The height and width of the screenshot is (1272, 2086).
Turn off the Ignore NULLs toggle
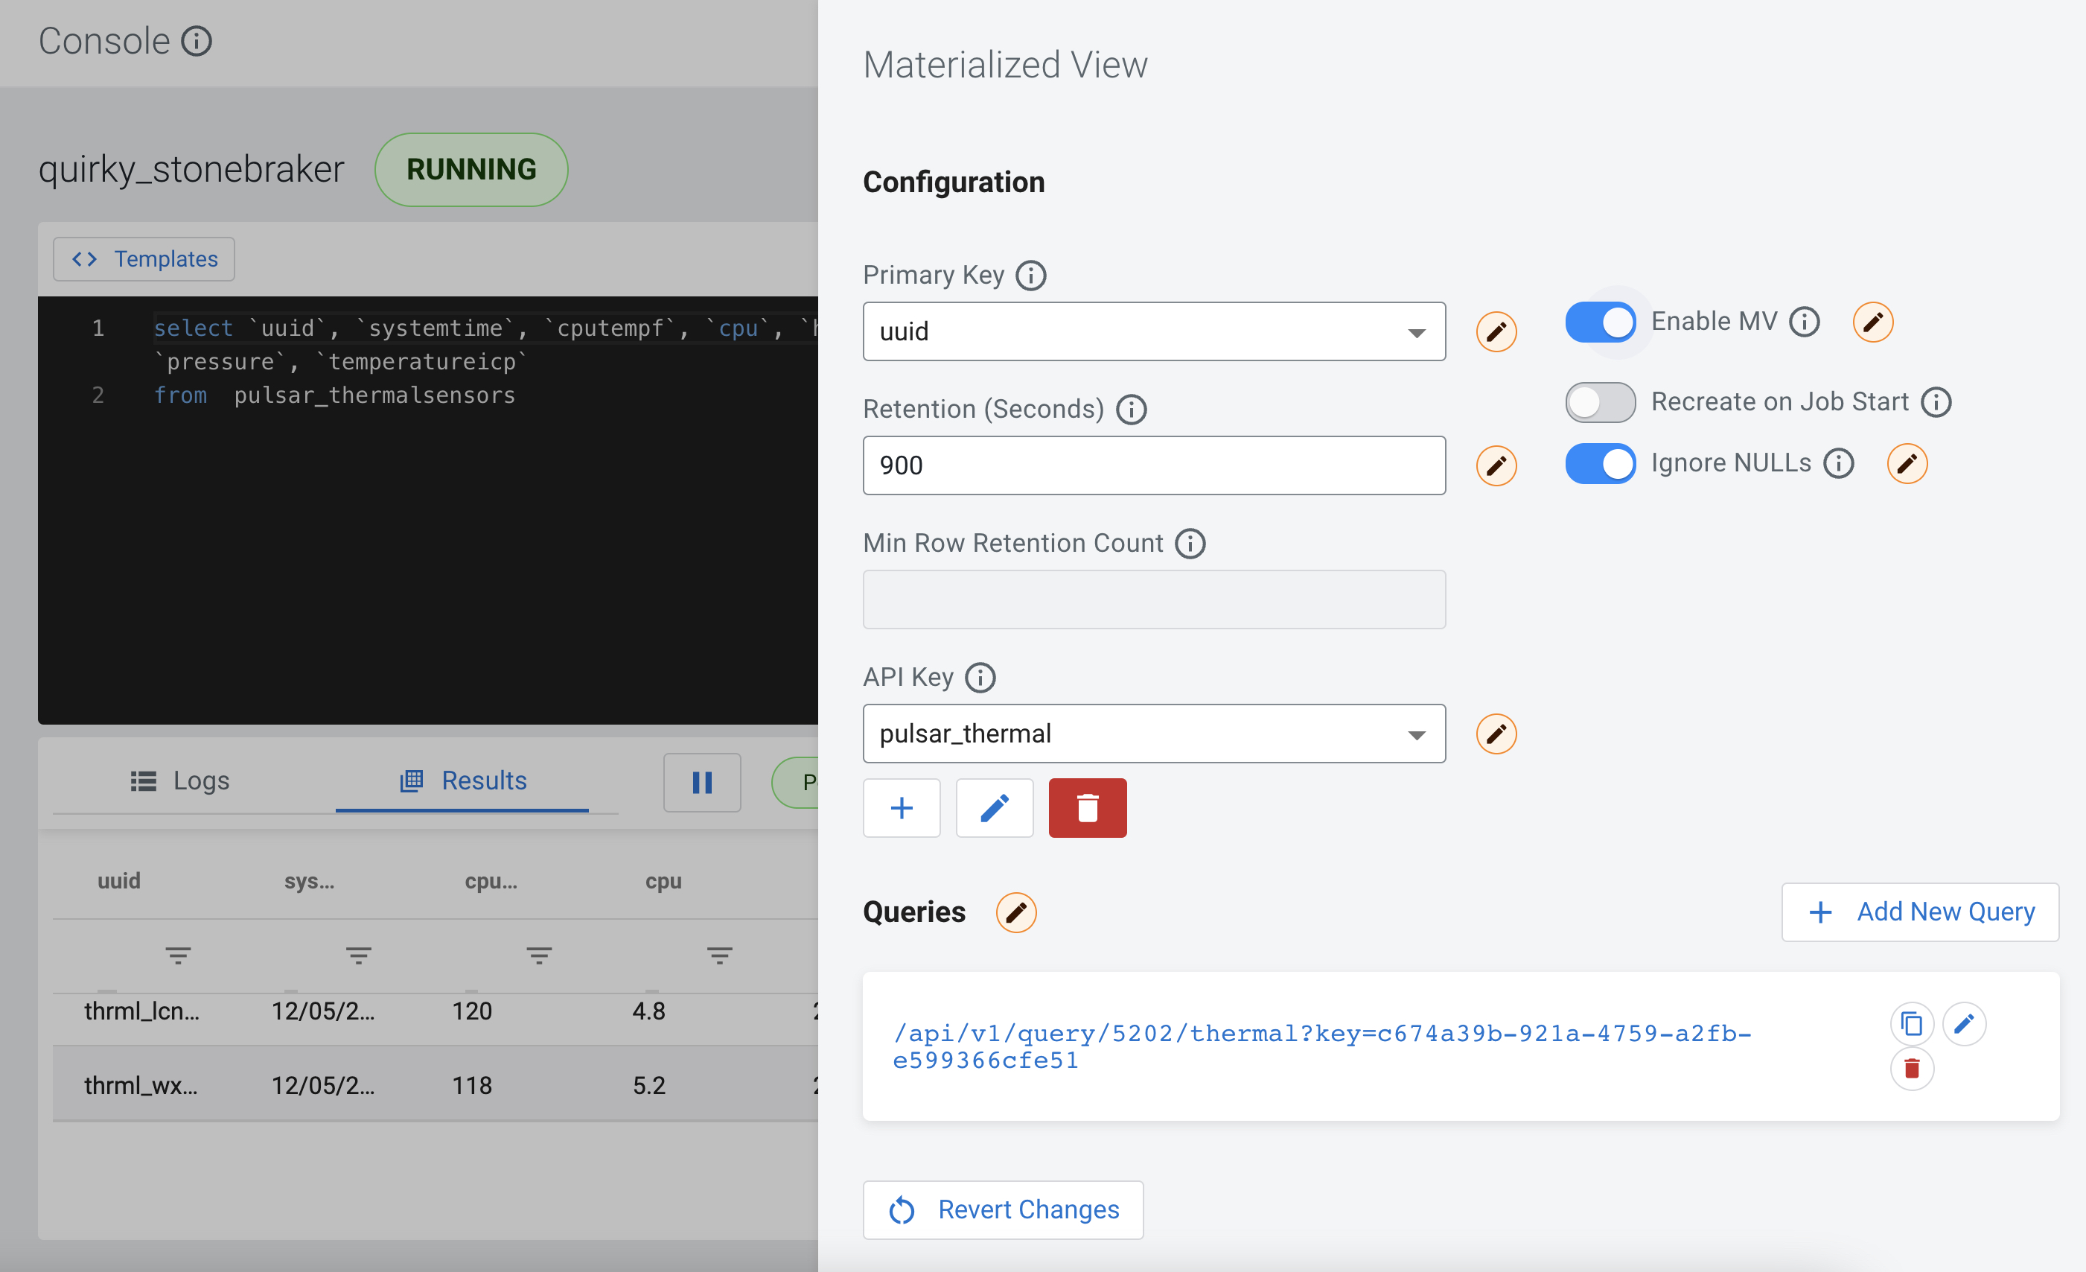click(x=1600, y=463)
